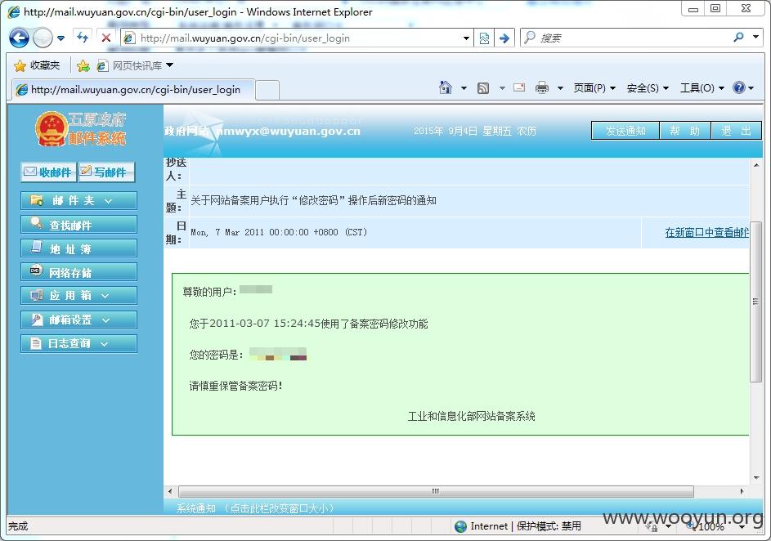Click the IE icon in title bar
The width and height of the screenshot is (771, 541).
coord(14,11)
